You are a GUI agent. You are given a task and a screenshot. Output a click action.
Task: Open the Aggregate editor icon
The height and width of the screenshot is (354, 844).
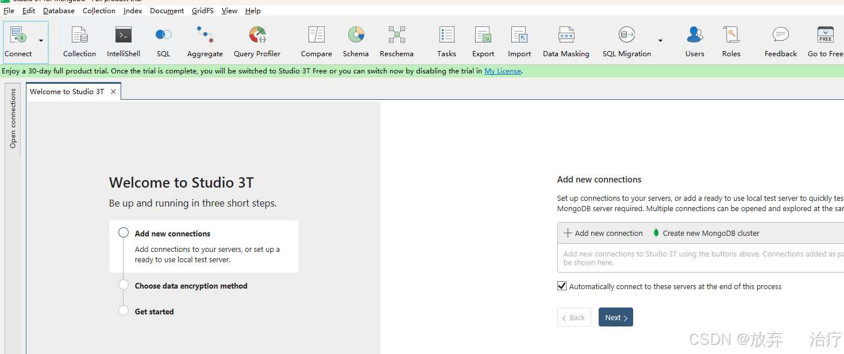pyautogui.click(x=205, y=41)
